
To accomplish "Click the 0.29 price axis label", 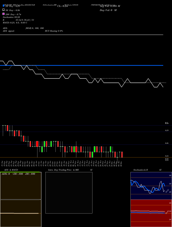I will pyautogui.click(x=166, y=130).
